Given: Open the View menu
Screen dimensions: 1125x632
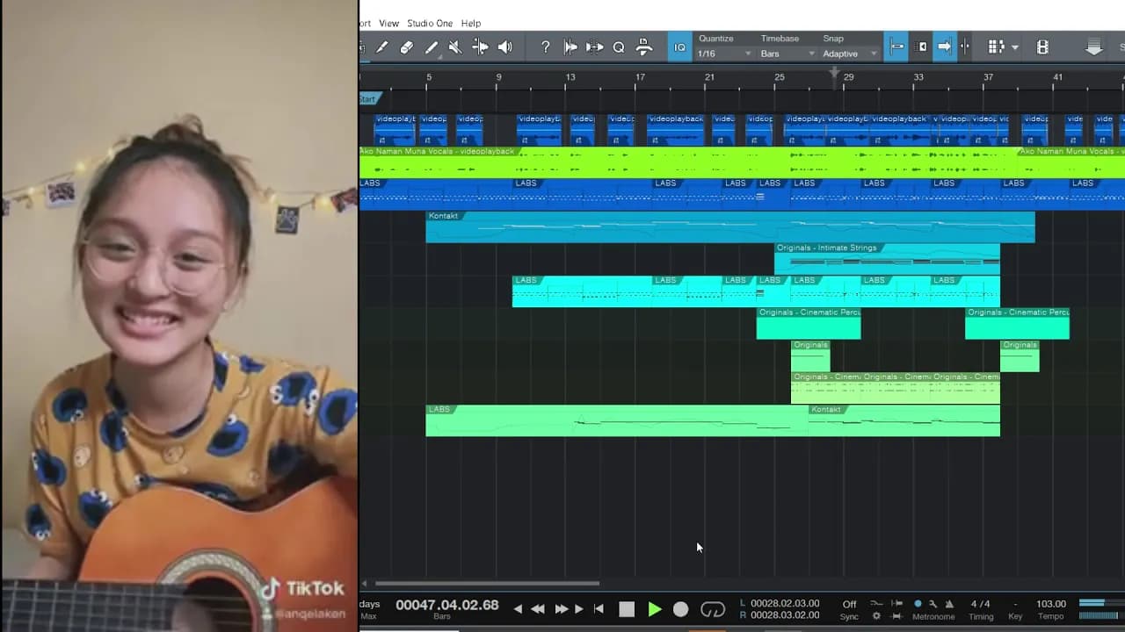Looking at the screenshot, I should coord(388,24).
